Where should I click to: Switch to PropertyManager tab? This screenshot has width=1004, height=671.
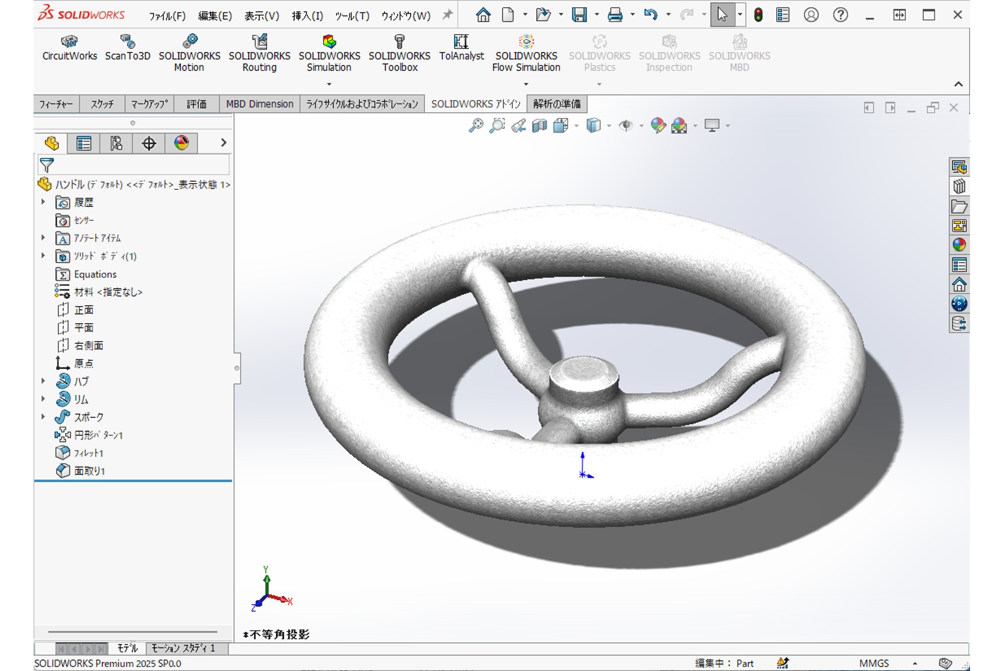click(x=84, y=143)
